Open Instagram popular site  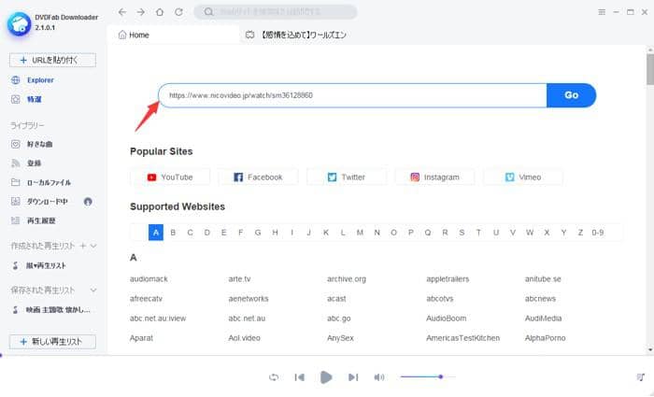click(x=435, y=177)
